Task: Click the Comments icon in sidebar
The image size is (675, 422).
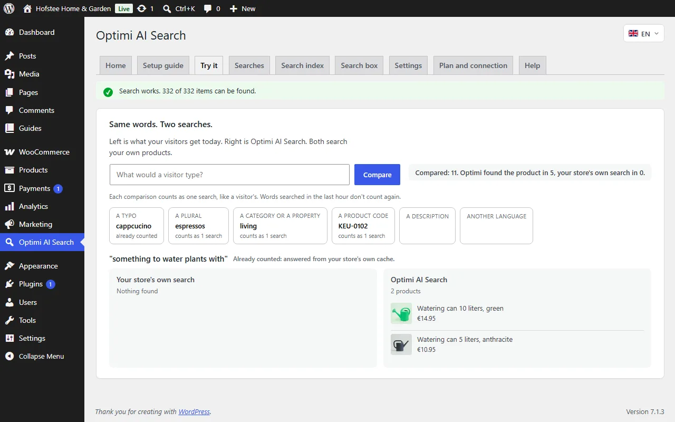Action: point(9,110)
